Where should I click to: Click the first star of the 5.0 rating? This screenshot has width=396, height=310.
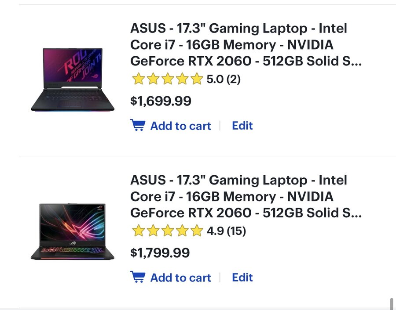click(138, 79)
